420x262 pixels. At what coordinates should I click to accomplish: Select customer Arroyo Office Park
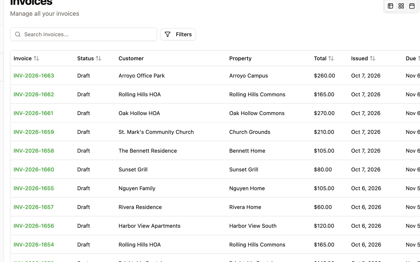point(141,76)
